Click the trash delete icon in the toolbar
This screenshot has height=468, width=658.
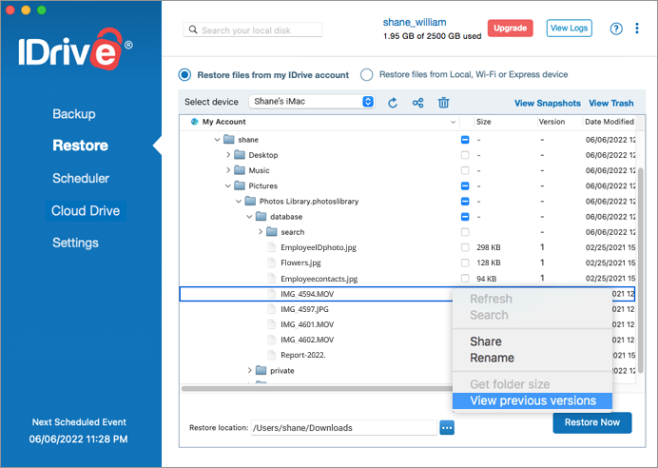pos(443,103)
